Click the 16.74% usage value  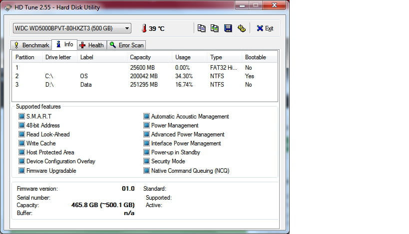pos(184,85)
